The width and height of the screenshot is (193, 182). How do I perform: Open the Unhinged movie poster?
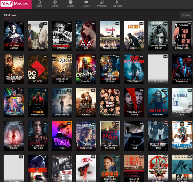[62, 36]
